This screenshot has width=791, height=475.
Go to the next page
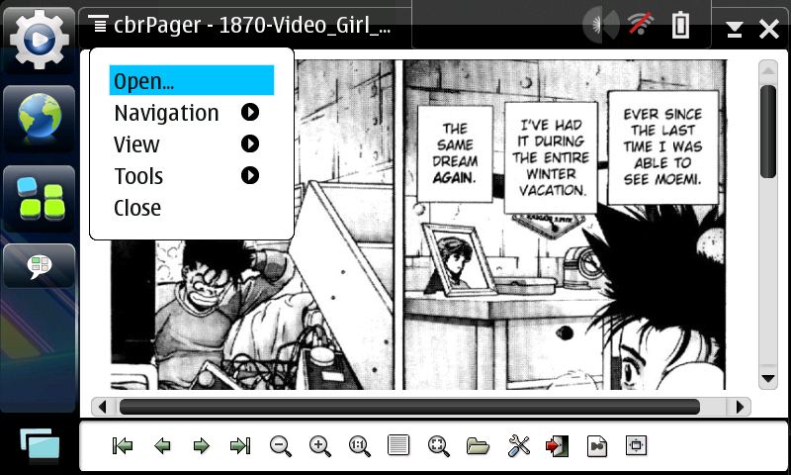tap(202, 445)
